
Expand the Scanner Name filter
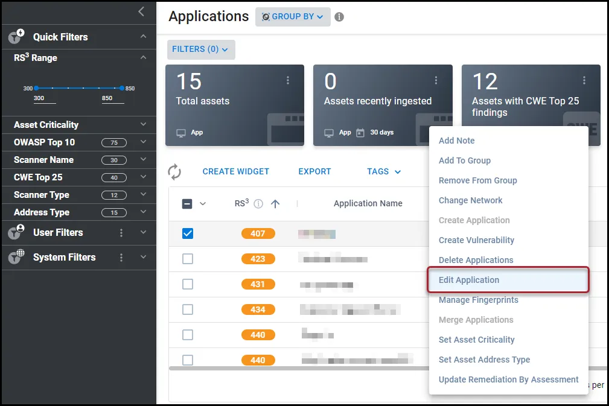pos(143,159)
